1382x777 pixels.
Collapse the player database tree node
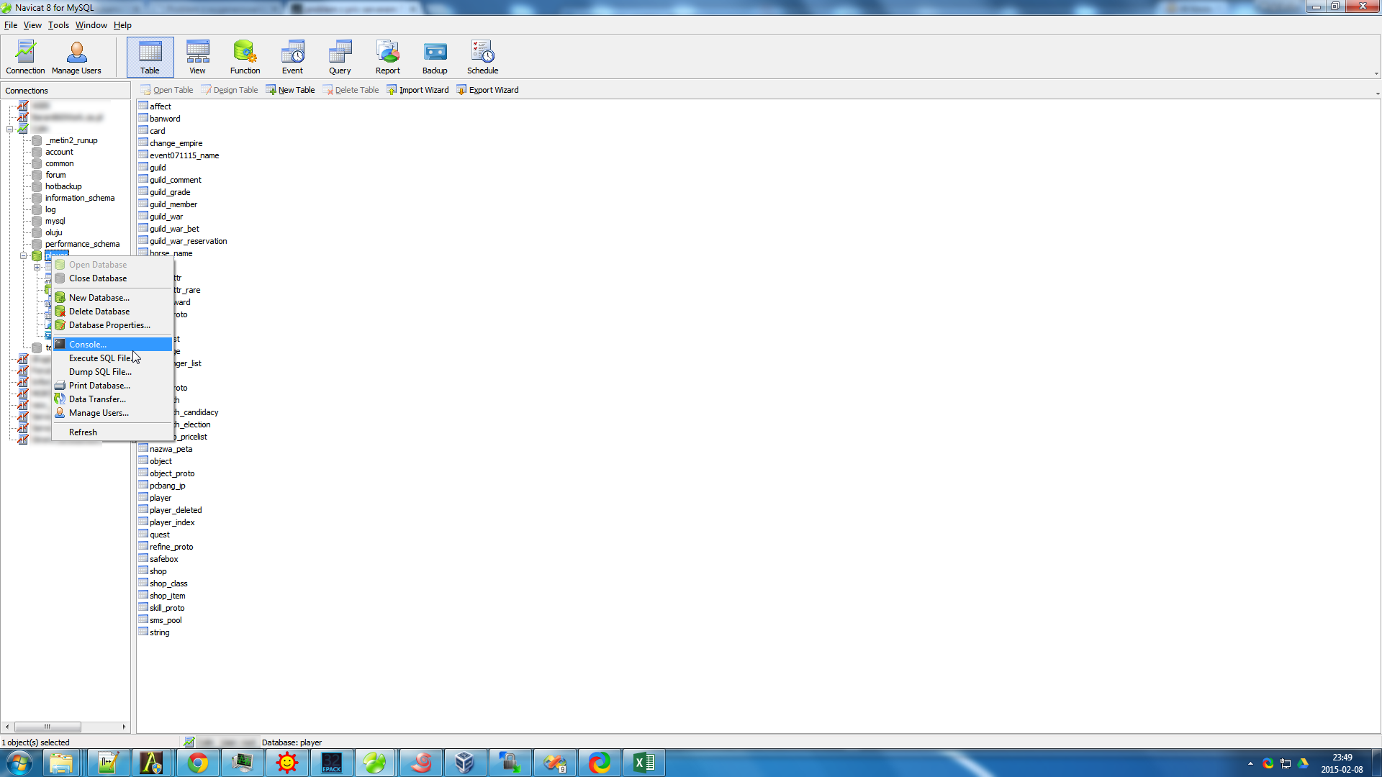pos(24,256)
